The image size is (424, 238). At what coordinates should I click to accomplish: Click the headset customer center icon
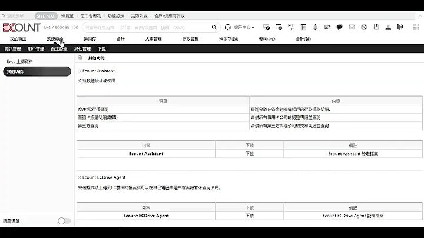(x=228, y=27)
